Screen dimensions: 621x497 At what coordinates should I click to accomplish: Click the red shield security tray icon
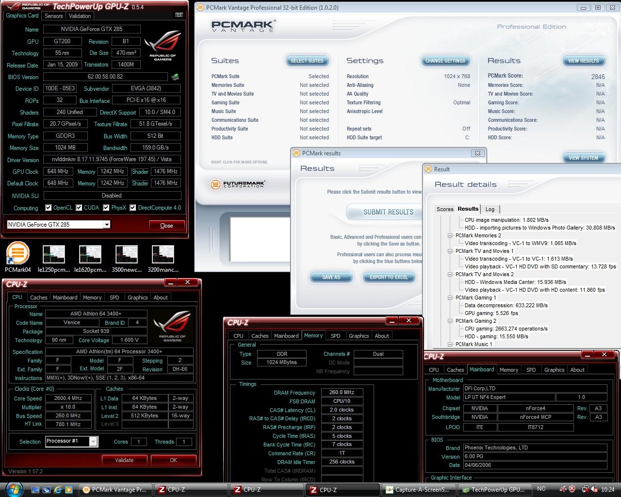pyautogui.click(x=572, y=489)
